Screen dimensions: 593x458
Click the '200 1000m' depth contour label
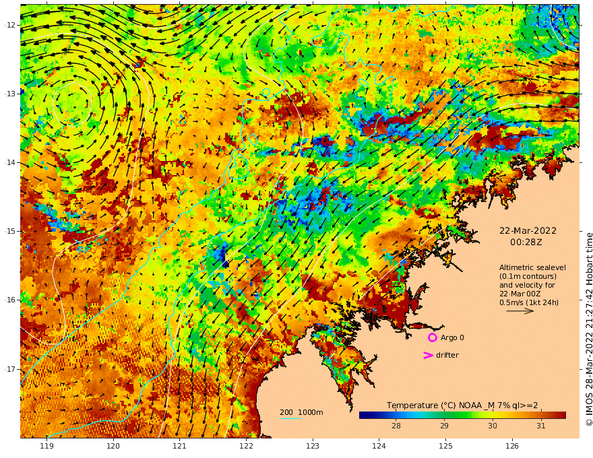[301, 412]
